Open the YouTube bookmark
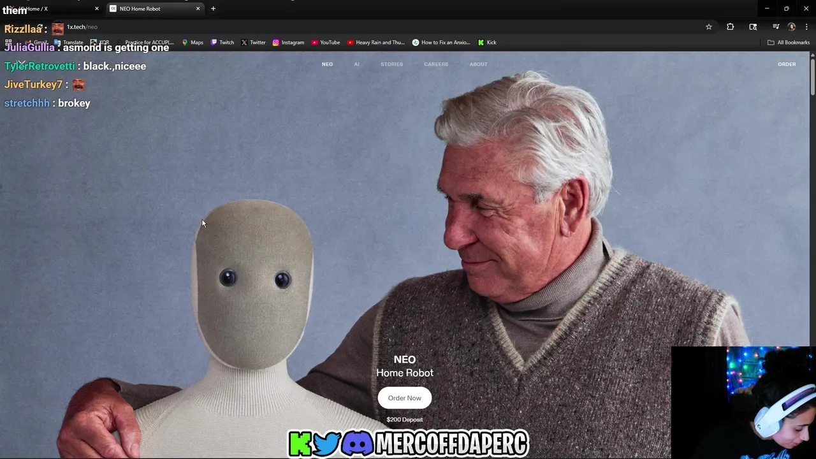Viewport: 816px width, 459px height. pos(326,43)
